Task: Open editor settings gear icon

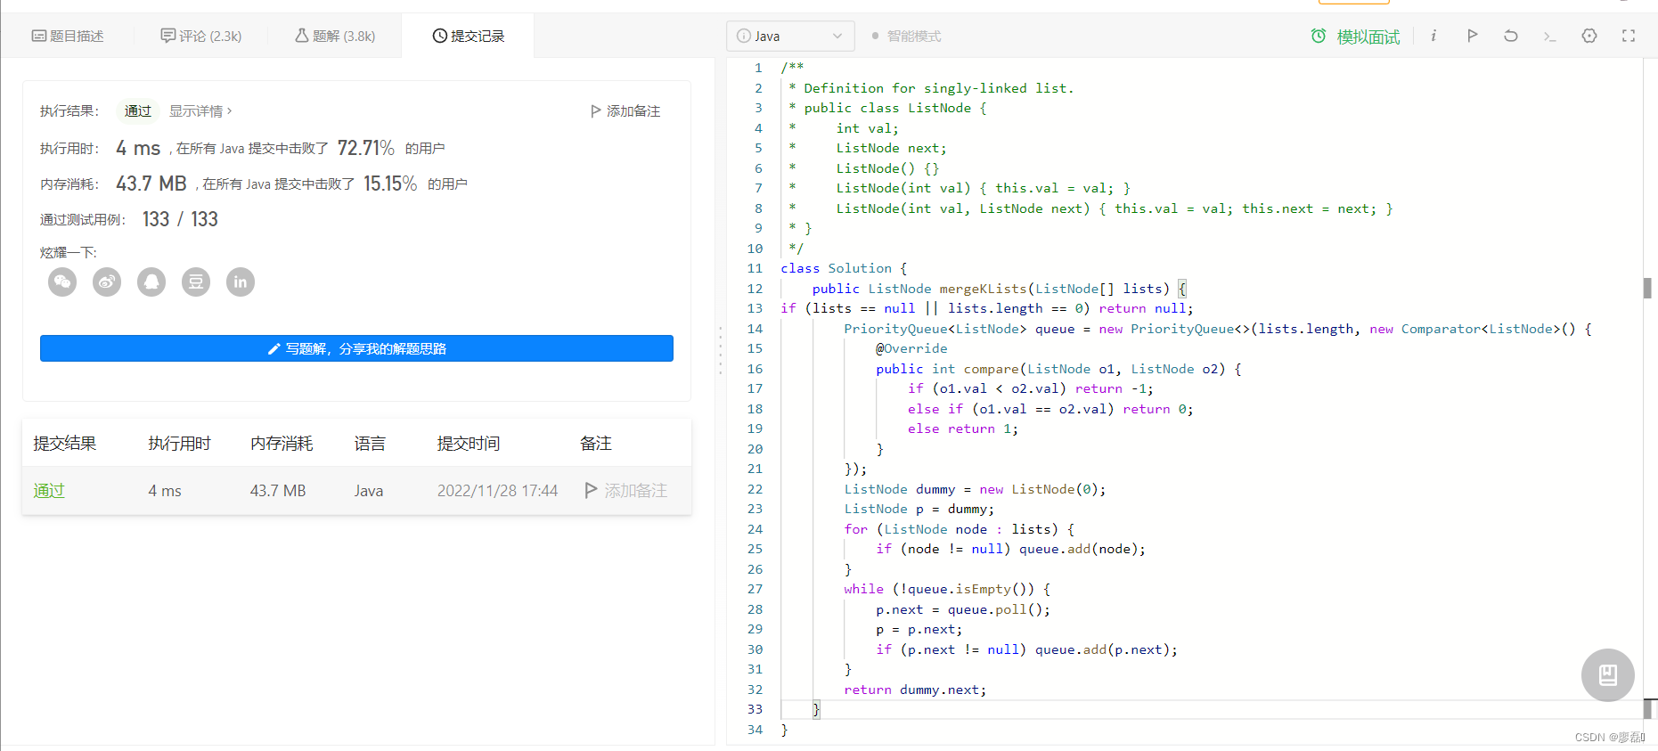Action: tap(1589, 36)
